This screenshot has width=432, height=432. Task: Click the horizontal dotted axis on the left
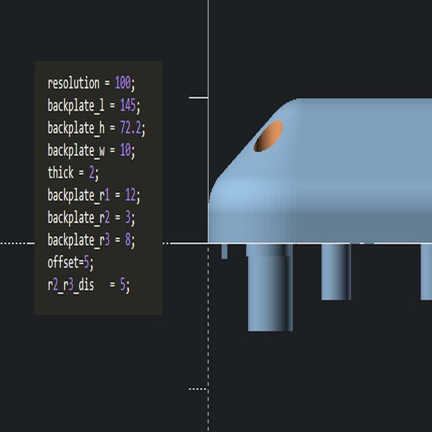coord(17,243)
